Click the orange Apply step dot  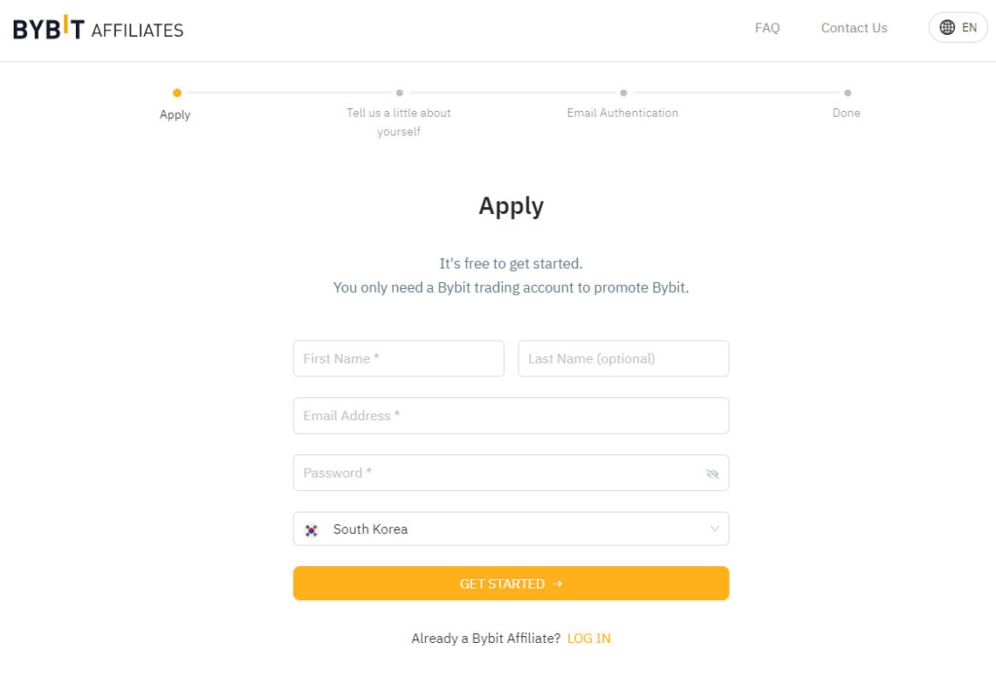[x=177, y=92]
